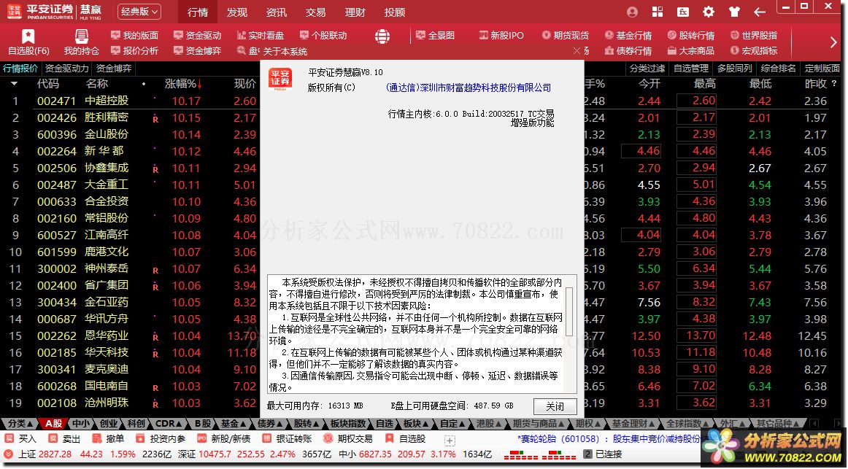
Task: Select the A股 bottom tab
Action: (x=54, y=424)
